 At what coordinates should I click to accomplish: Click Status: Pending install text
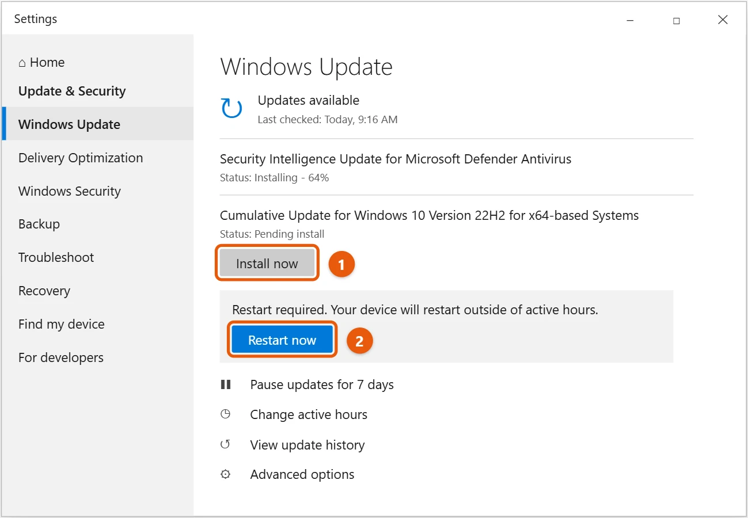pos(272,234)
